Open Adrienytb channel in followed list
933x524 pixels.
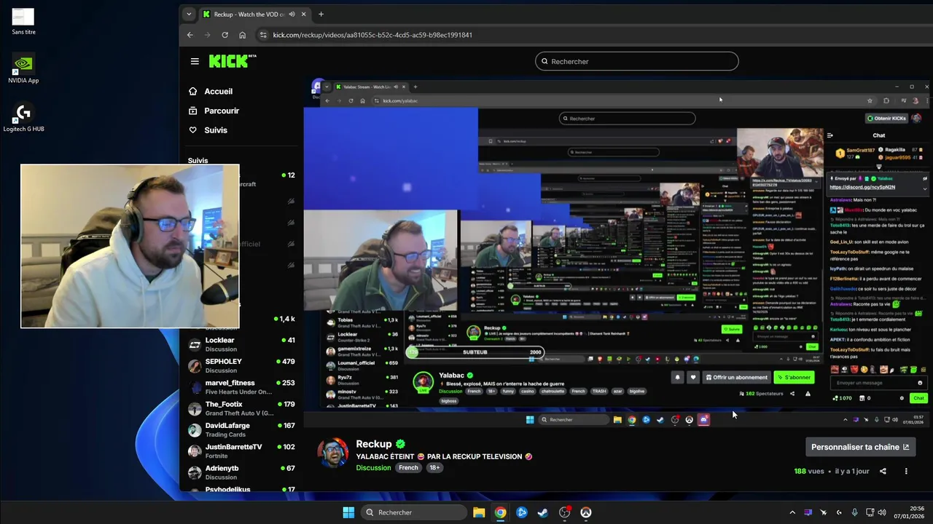tap(242, 472)
